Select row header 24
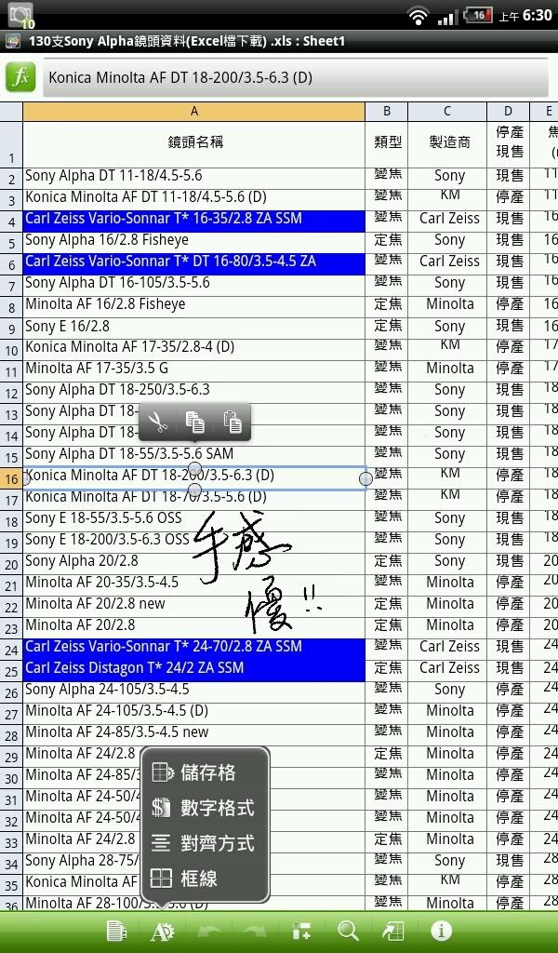The height and width of the screenshot is (953, 558). (11, 649)
